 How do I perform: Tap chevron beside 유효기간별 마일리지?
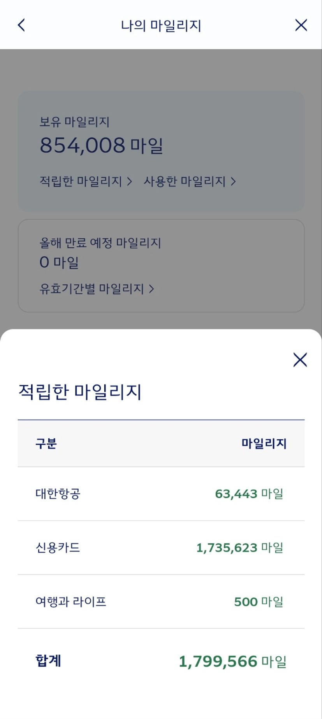pyautogui.click(x=152, y=289)
